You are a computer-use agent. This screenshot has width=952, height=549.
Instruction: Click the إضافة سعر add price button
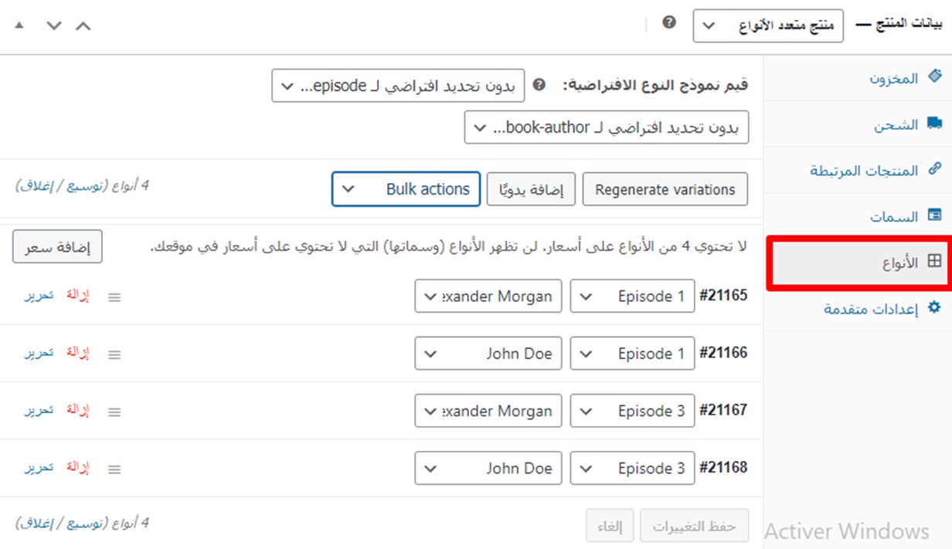57,247
